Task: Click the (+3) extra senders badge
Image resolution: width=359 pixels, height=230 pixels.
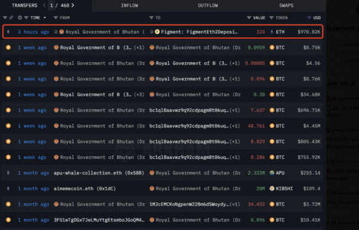Action: (139, 94)
